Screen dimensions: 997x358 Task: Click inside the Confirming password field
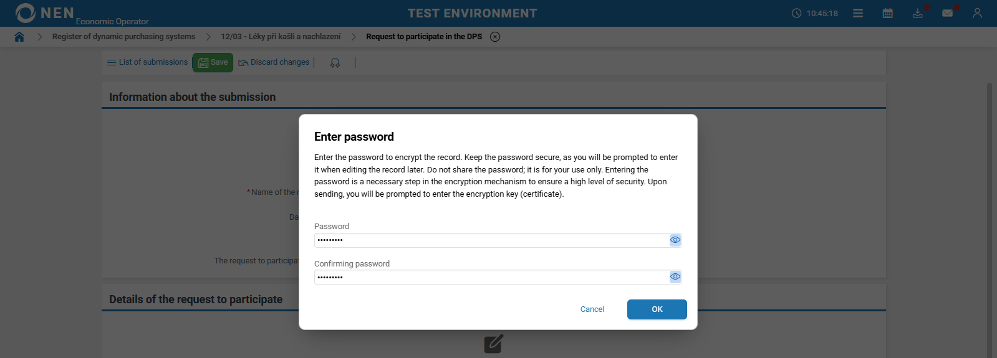tap(489, 277)
